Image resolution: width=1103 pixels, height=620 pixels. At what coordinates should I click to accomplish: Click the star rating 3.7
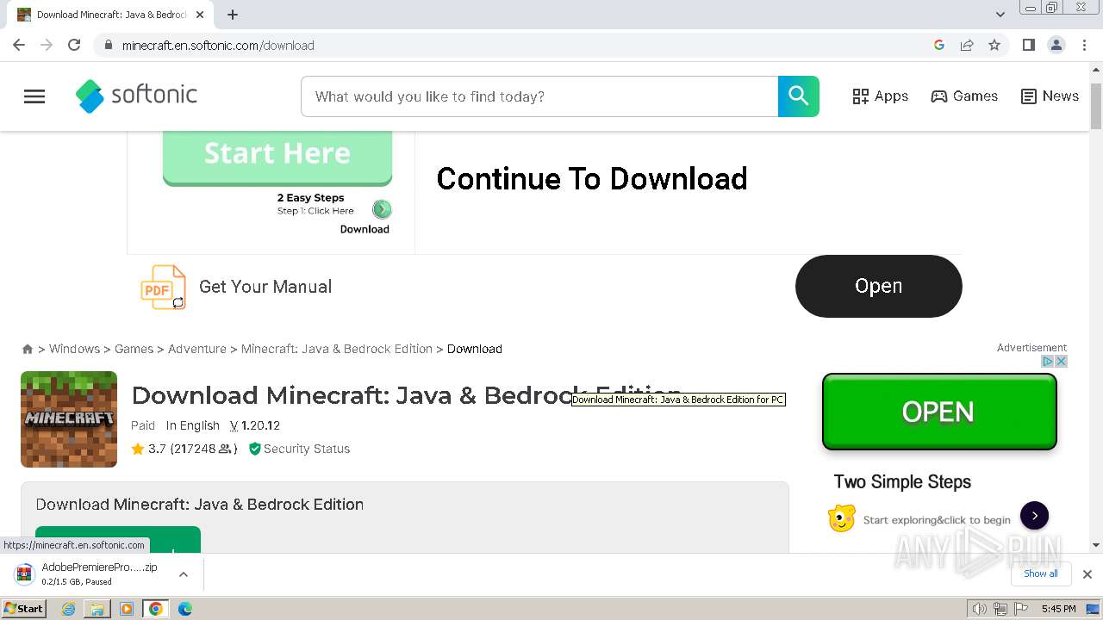coord(148,449)
